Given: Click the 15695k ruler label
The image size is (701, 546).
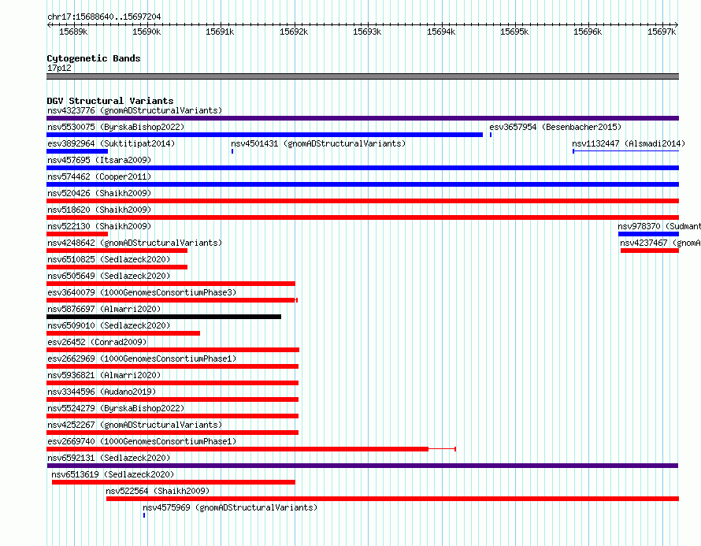Looking at the screenshot, I should [x=514, y=32].
